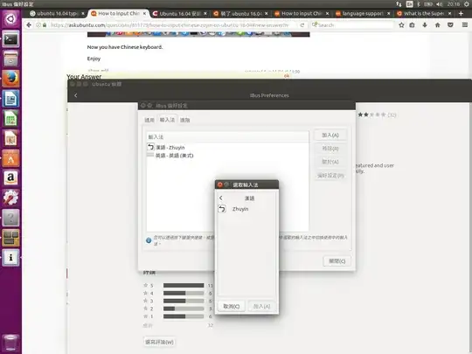Switch to 'What is the Super' browser tab
Screen dimensions: 472x354
pos(424,13)
